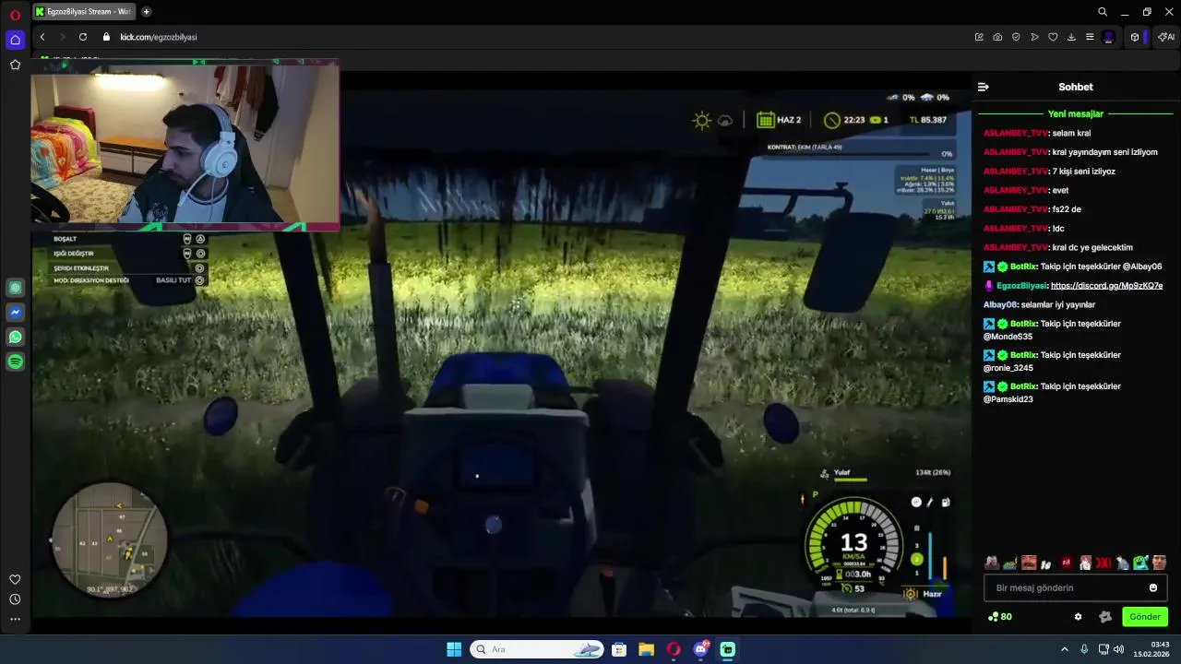Jump to Yeni mesajlar new messages

[x=1076, y=113]
